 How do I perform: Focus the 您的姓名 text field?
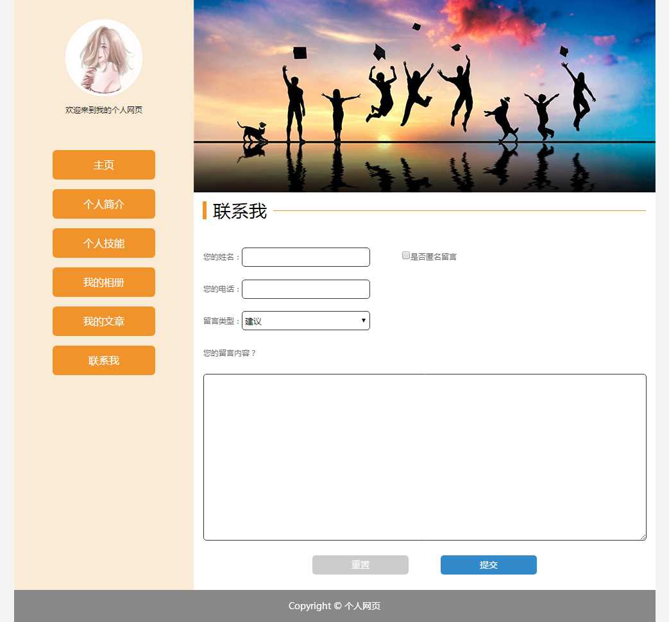[305, 257]
